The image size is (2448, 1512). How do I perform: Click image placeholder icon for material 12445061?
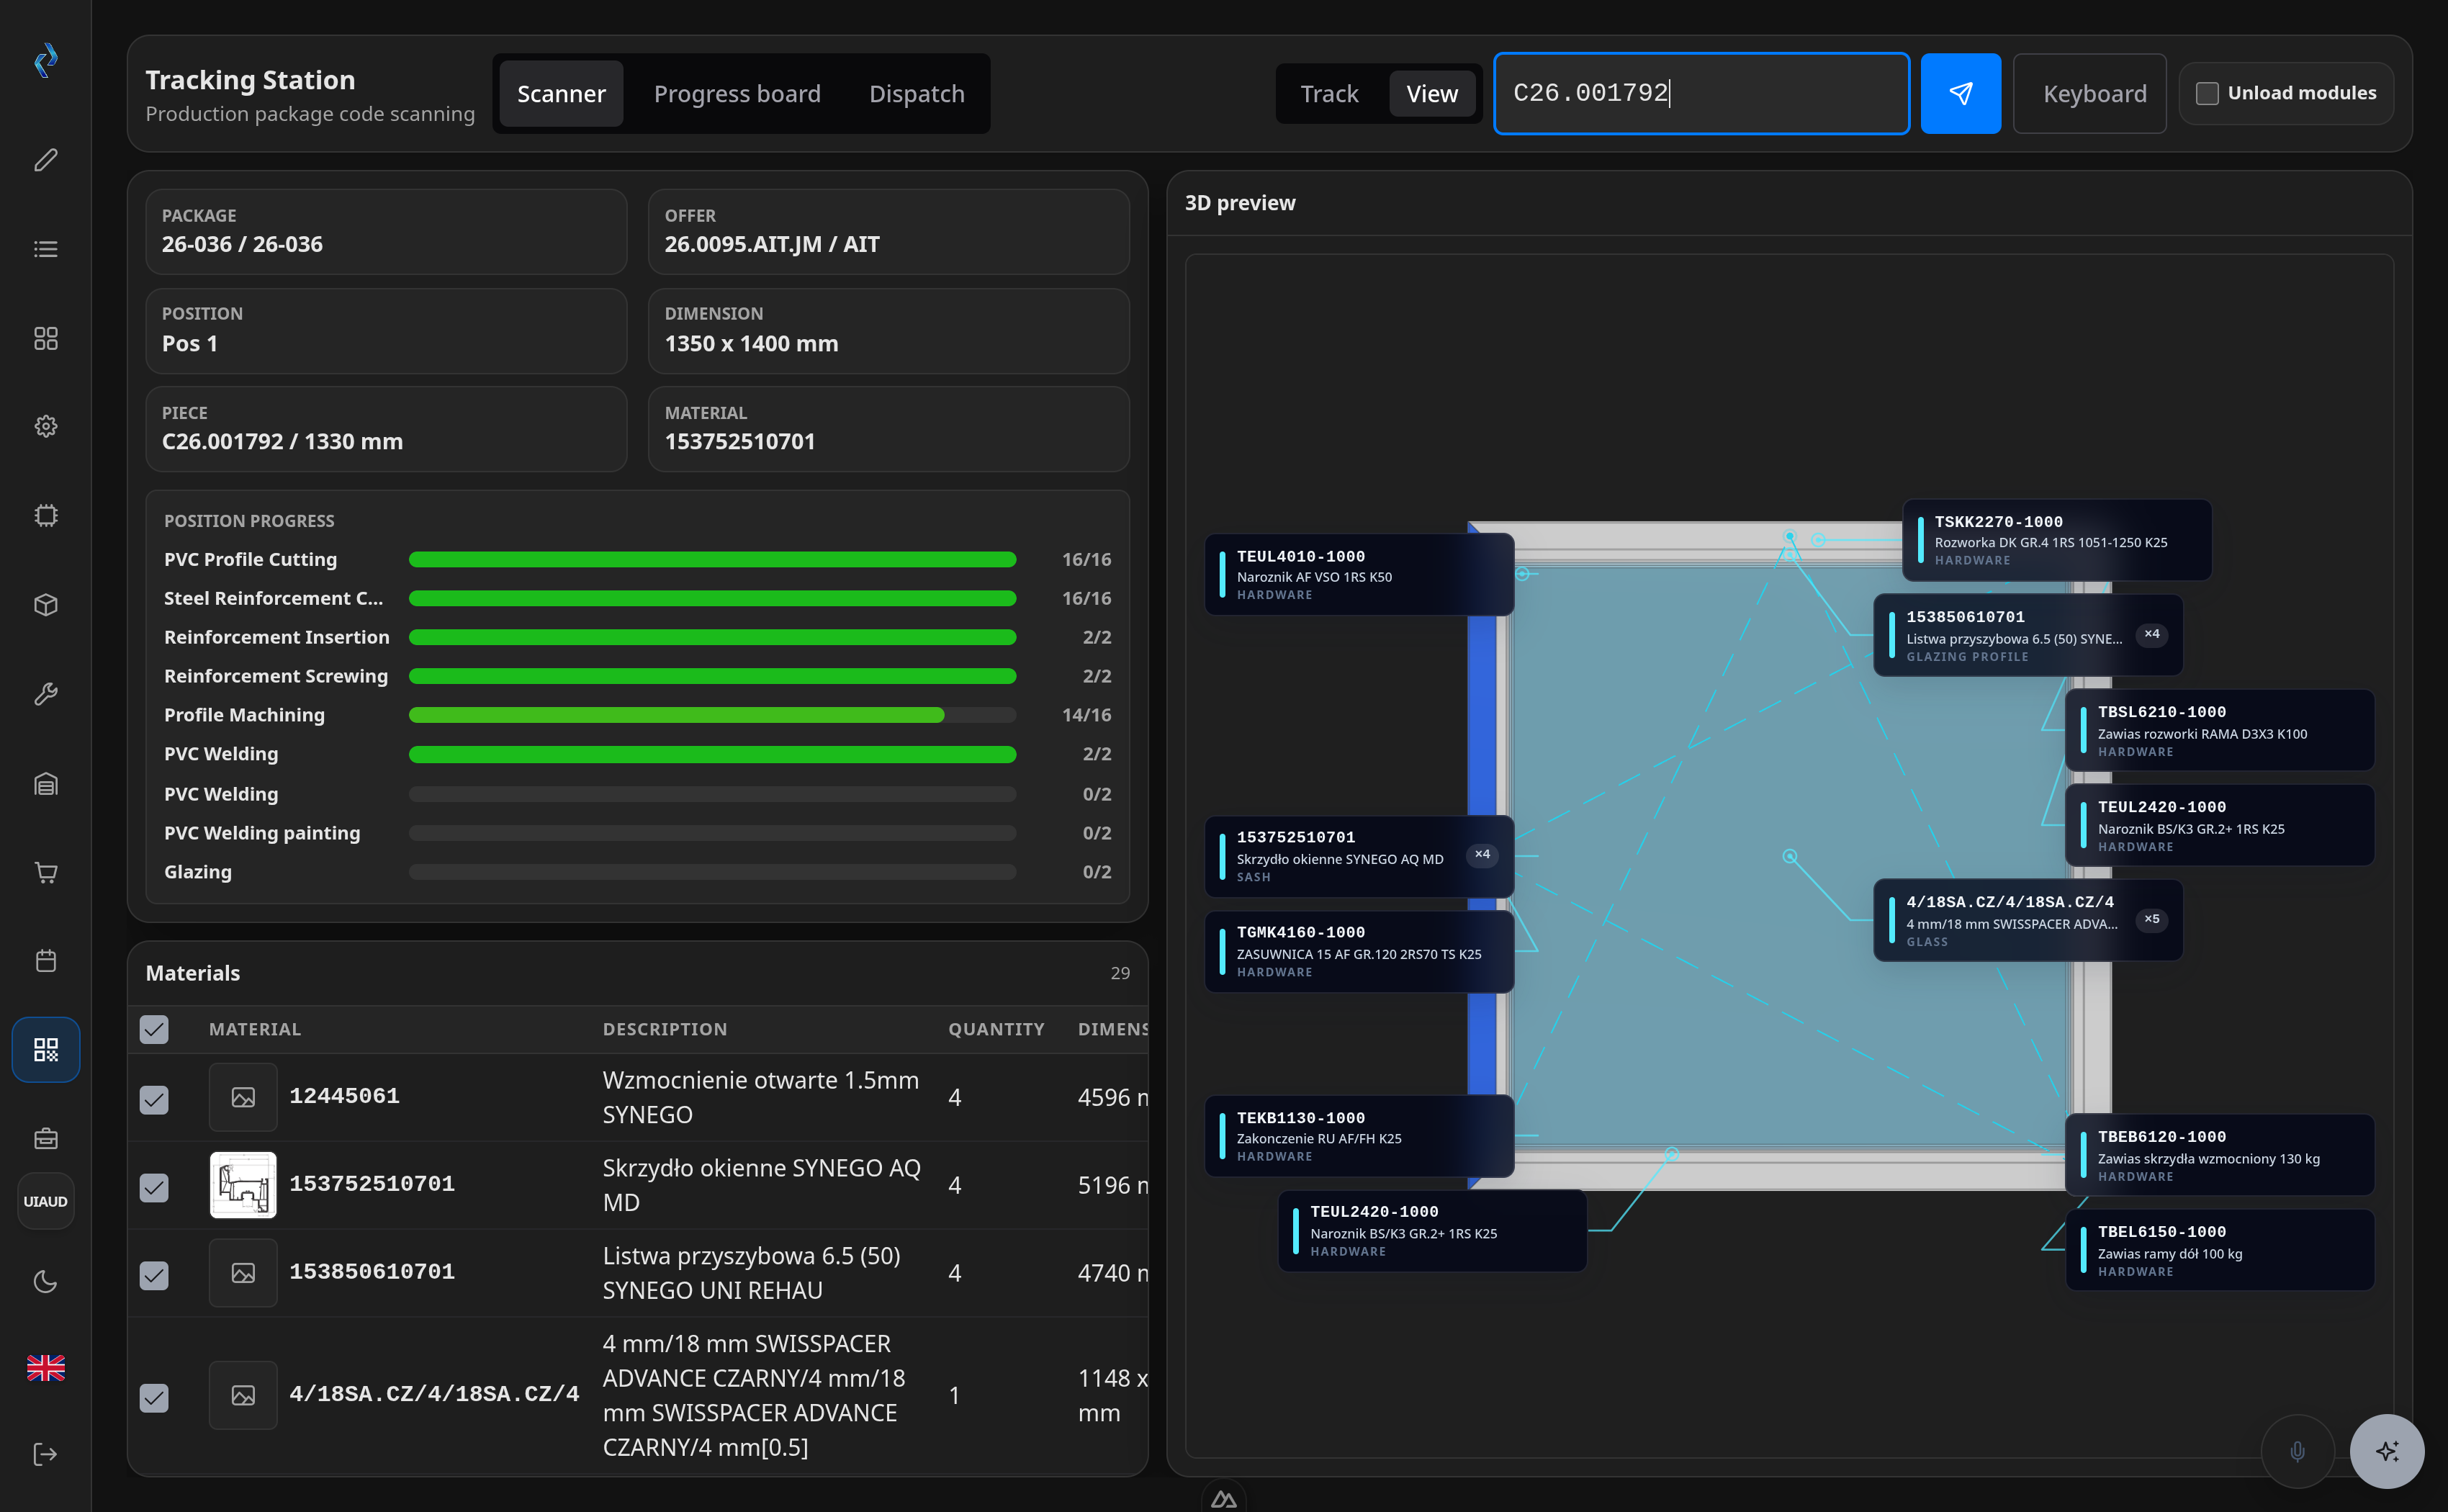tap(243, 1097)
